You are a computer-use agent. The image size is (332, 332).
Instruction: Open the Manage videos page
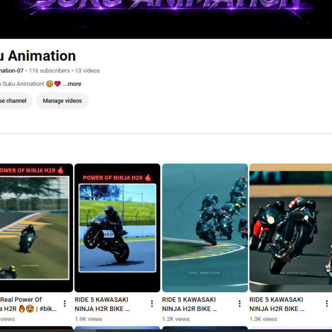point(62,101)
